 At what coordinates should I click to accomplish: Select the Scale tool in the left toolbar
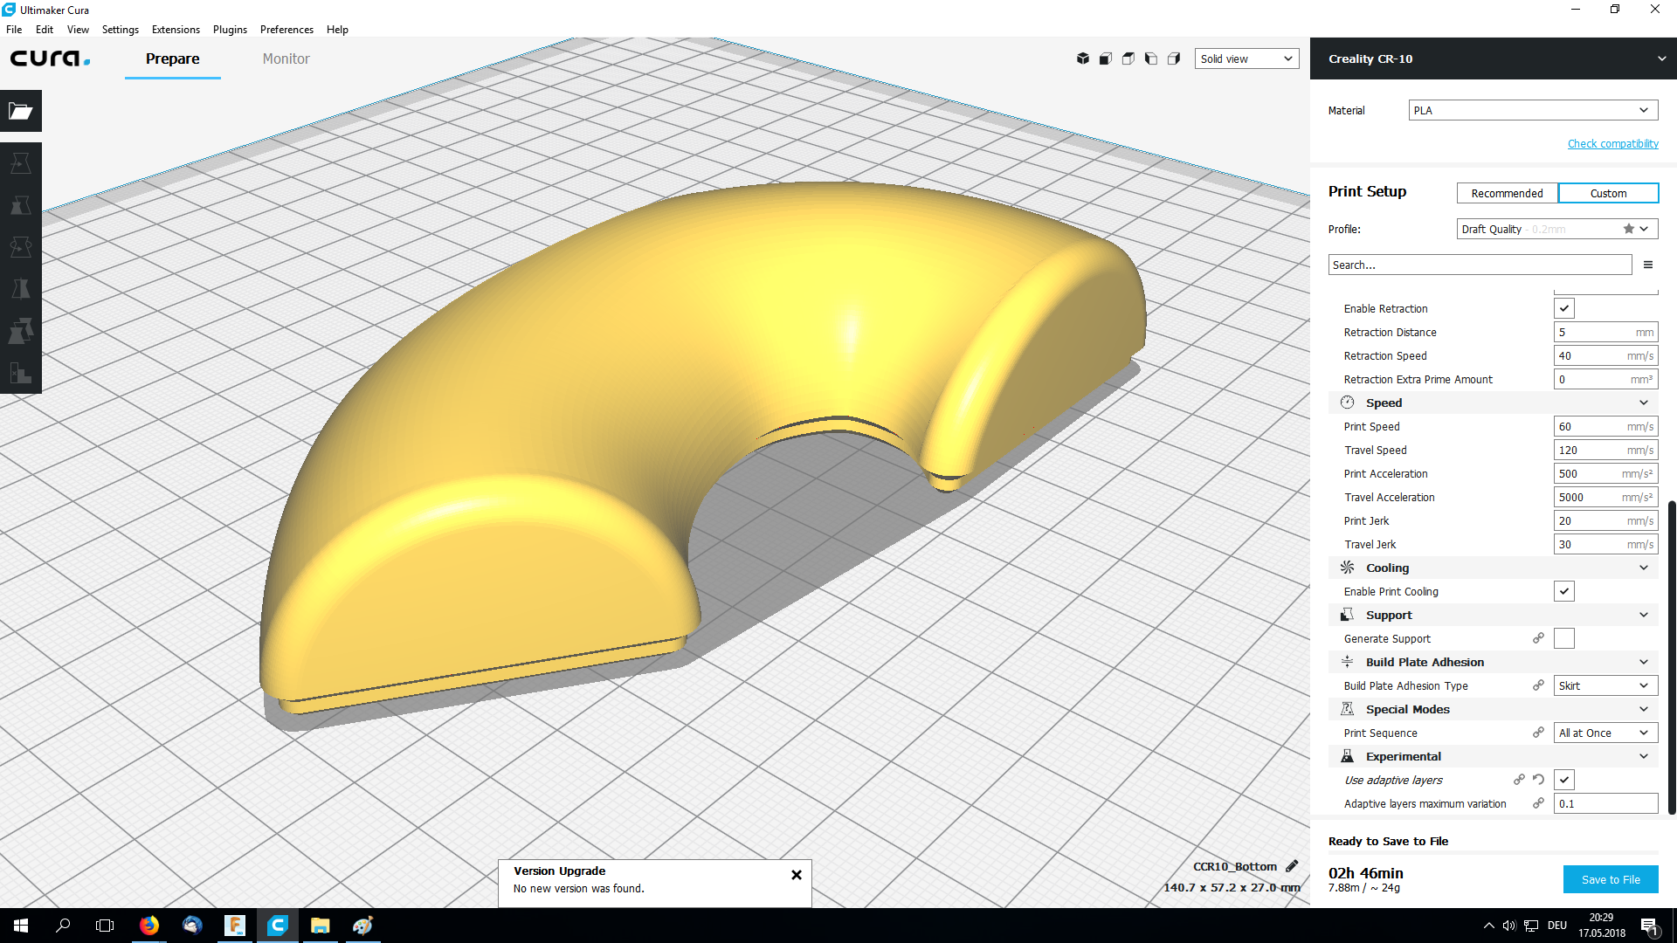coord(21,205)
